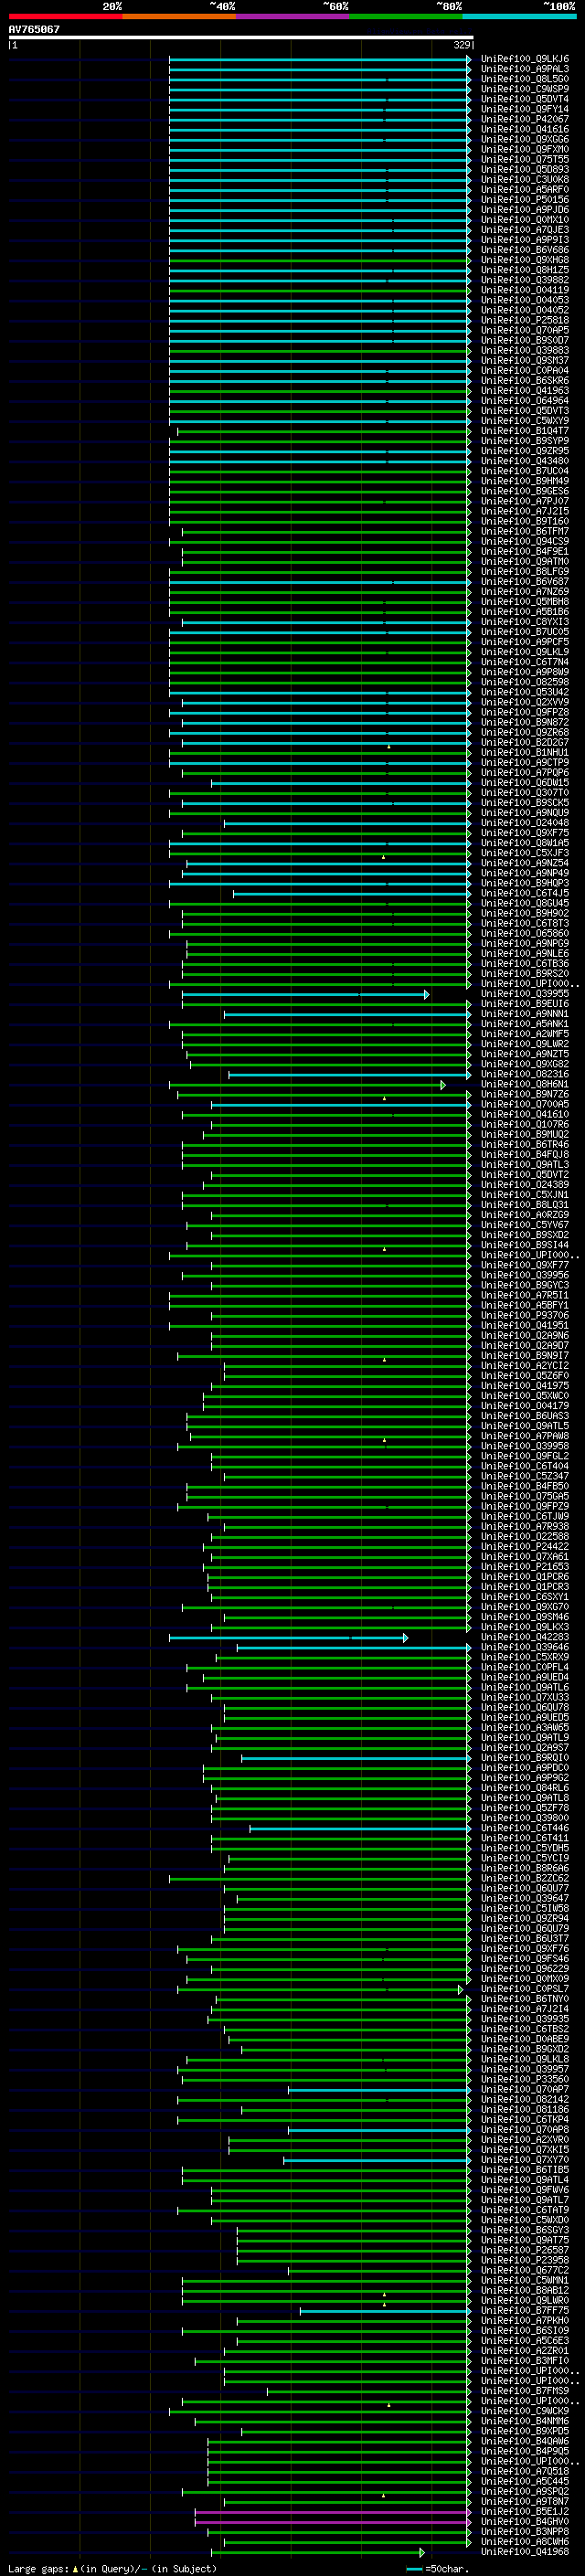Open hit UniRef100_Q9XF75

[524, 833]
